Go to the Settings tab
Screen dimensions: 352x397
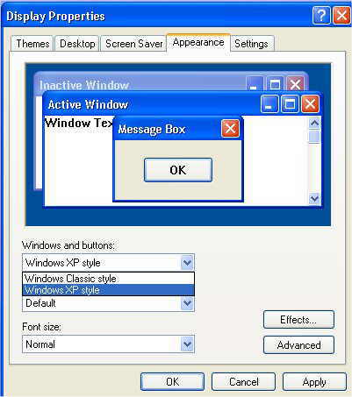[x=251, y=44]
